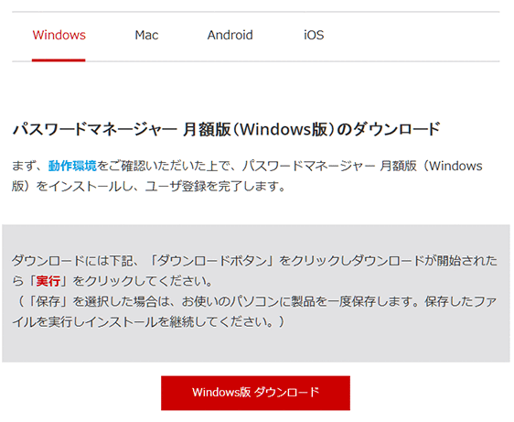Click the Windows版 ダウンロード button
The height and width of the screenshot is (422, 514).
(x=255, y=393)
